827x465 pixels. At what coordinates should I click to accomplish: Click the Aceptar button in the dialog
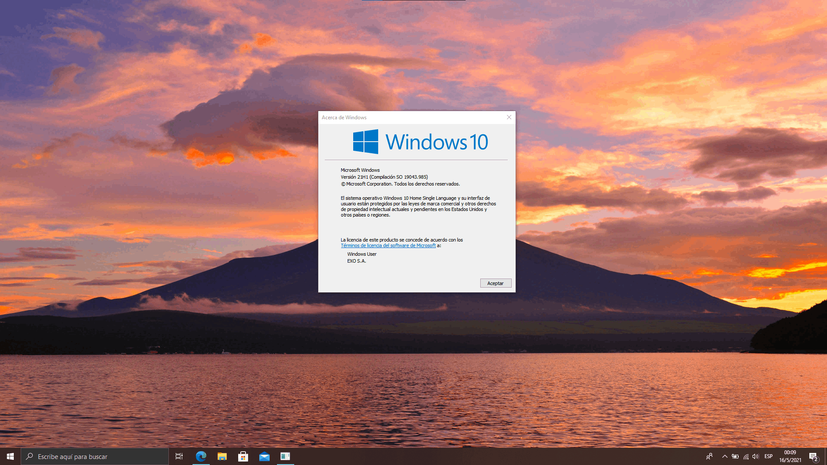click(495, 283)
